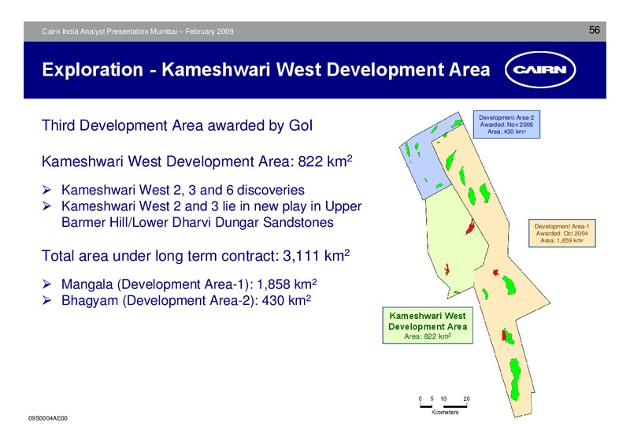Viewport: 630px width, 445px height.
Task: Click the document code '09S0004AE00'
Action: [x=48, y=418]
